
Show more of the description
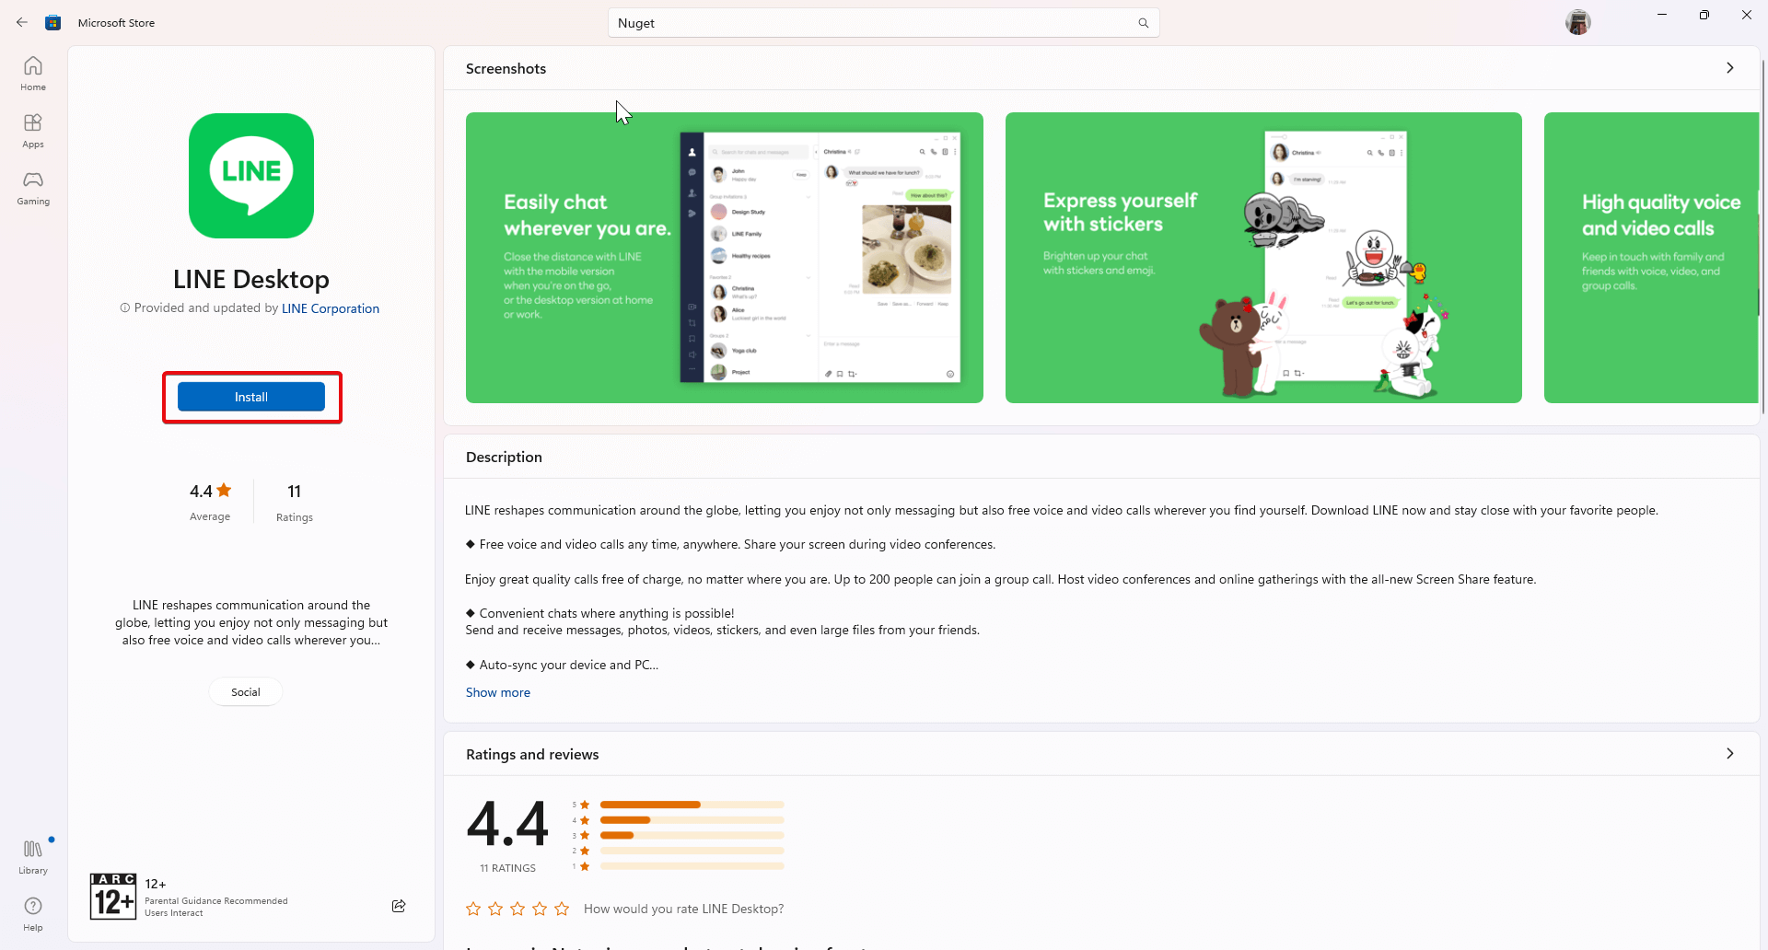(x=497, y=692)
